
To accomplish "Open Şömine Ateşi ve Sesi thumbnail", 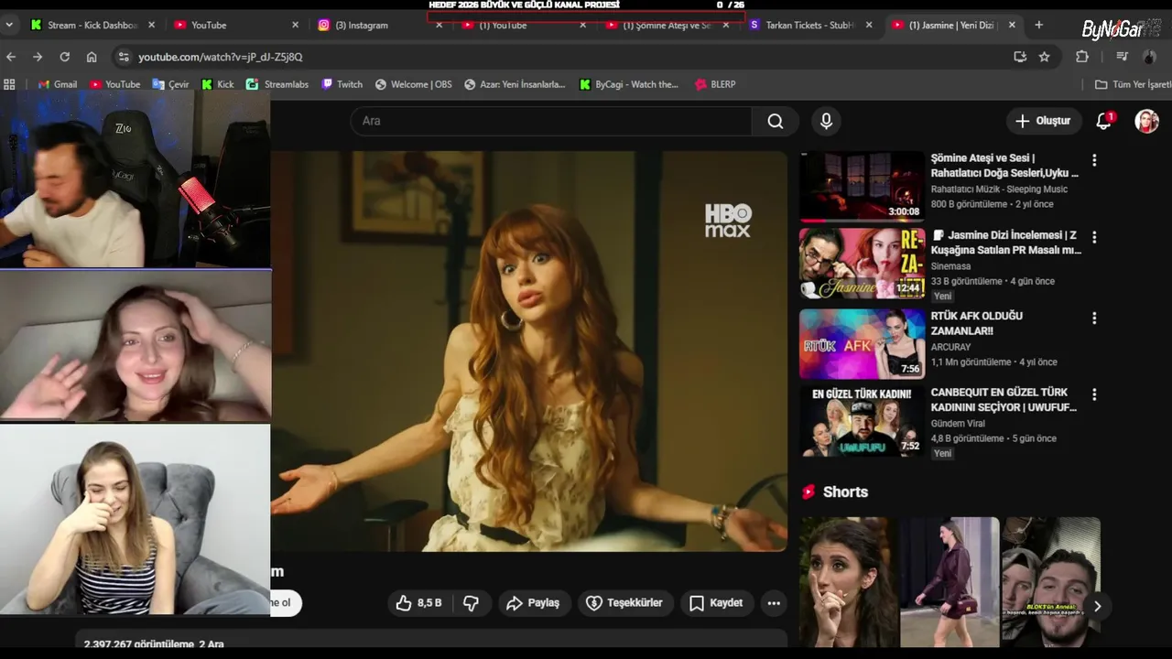I will click(863, 187).
